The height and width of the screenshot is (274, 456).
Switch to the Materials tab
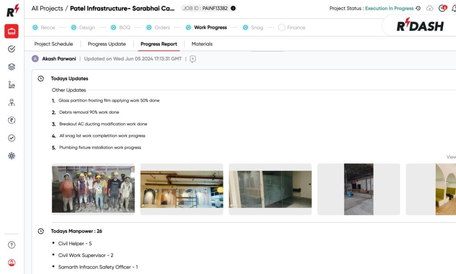(202, 44)
